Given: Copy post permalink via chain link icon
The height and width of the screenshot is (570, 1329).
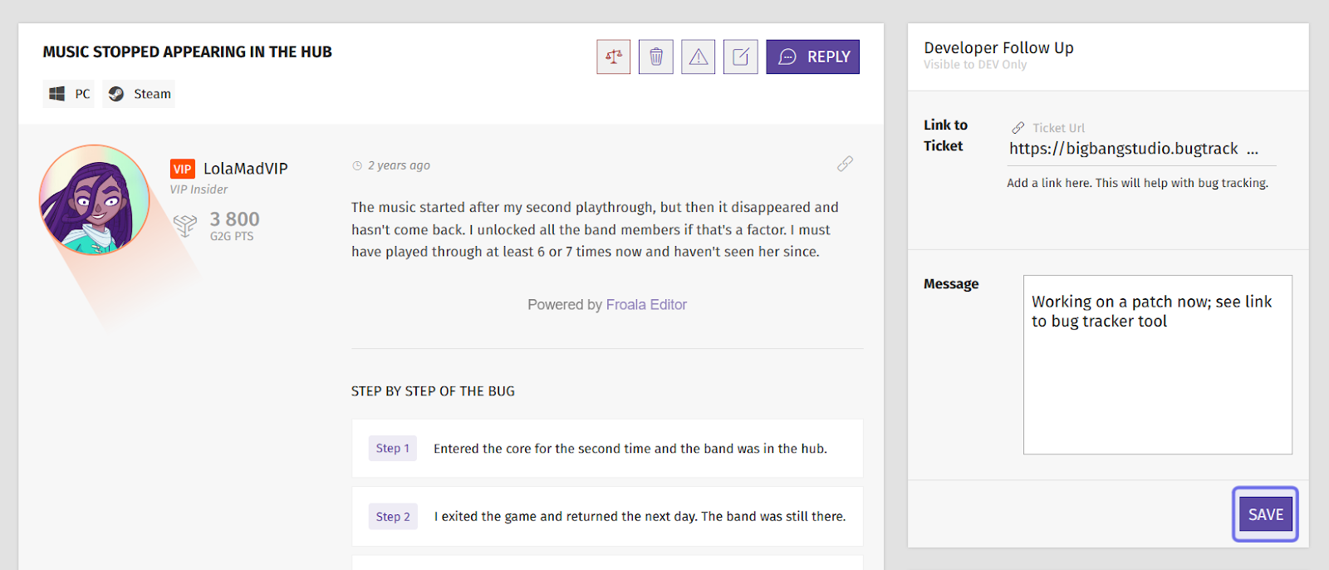Looking at the screenshot, I should pos(845,164).
